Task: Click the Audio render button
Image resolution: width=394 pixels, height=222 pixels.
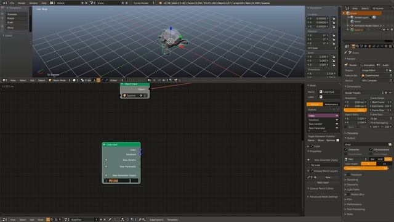Action: tap(384, 65)
